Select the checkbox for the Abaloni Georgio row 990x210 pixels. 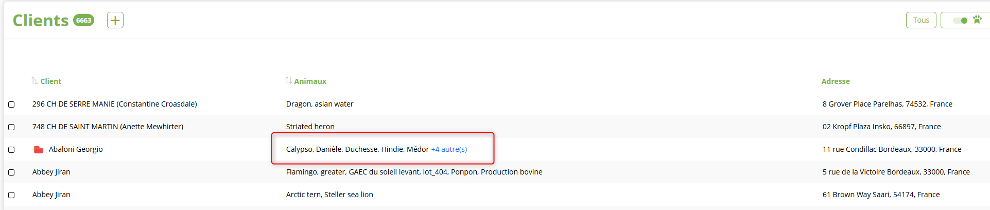[x=11, y=150]
